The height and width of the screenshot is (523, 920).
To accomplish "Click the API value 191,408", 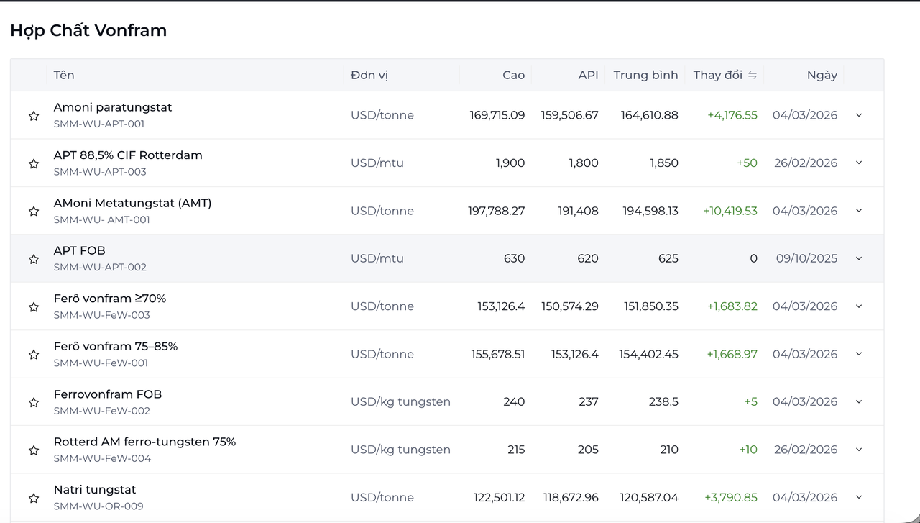I will [578, 211].
